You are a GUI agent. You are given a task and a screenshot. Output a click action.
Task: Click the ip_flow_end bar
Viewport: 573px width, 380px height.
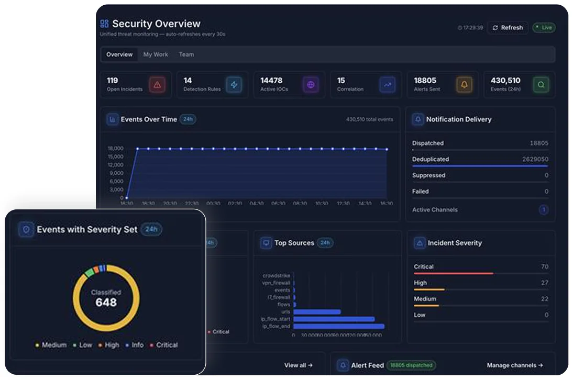[339, 326]
